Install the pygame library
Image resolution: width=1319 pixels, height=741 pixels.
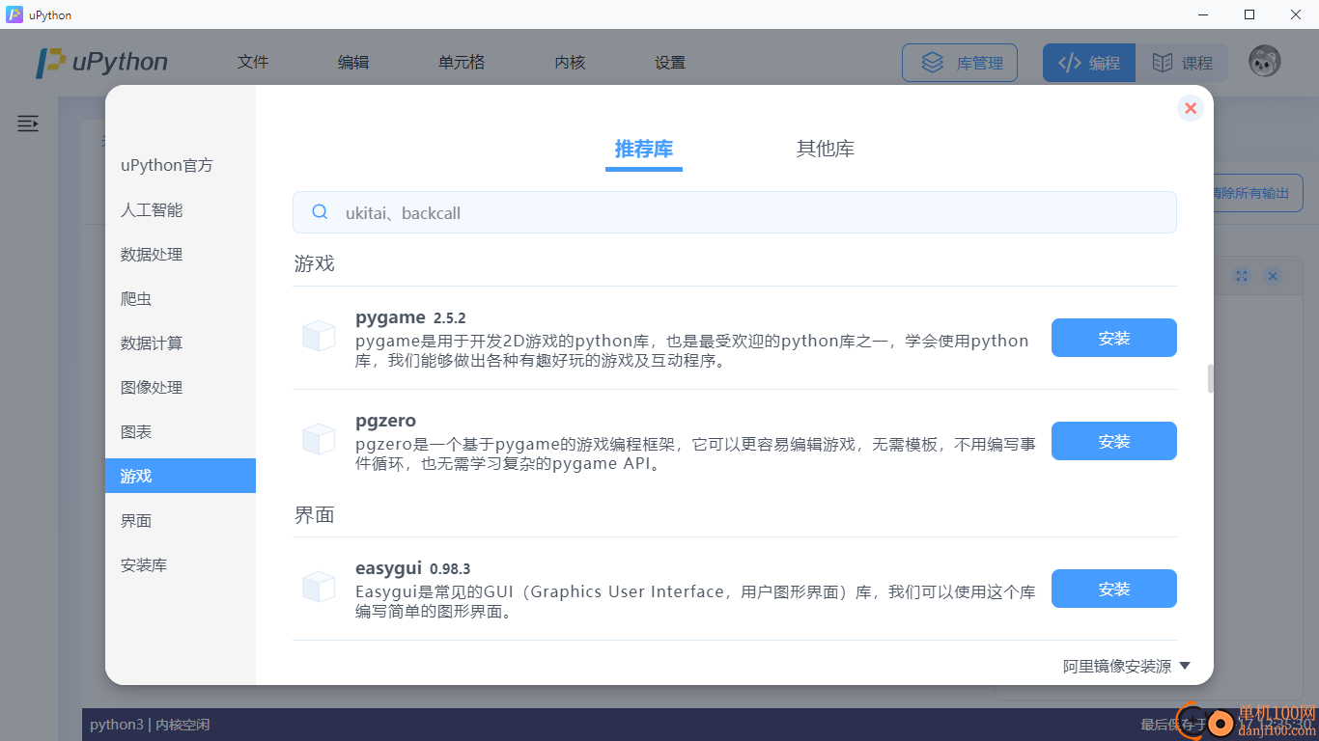pos(1114,338)
